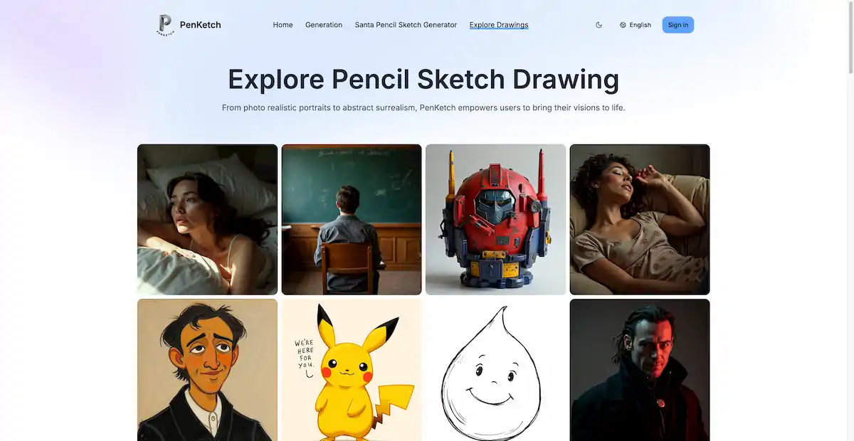Open the Santa Pencil Sketch Generator page
Image resolution: width=854 pixels, height=441 pixels.
(406, 25)
